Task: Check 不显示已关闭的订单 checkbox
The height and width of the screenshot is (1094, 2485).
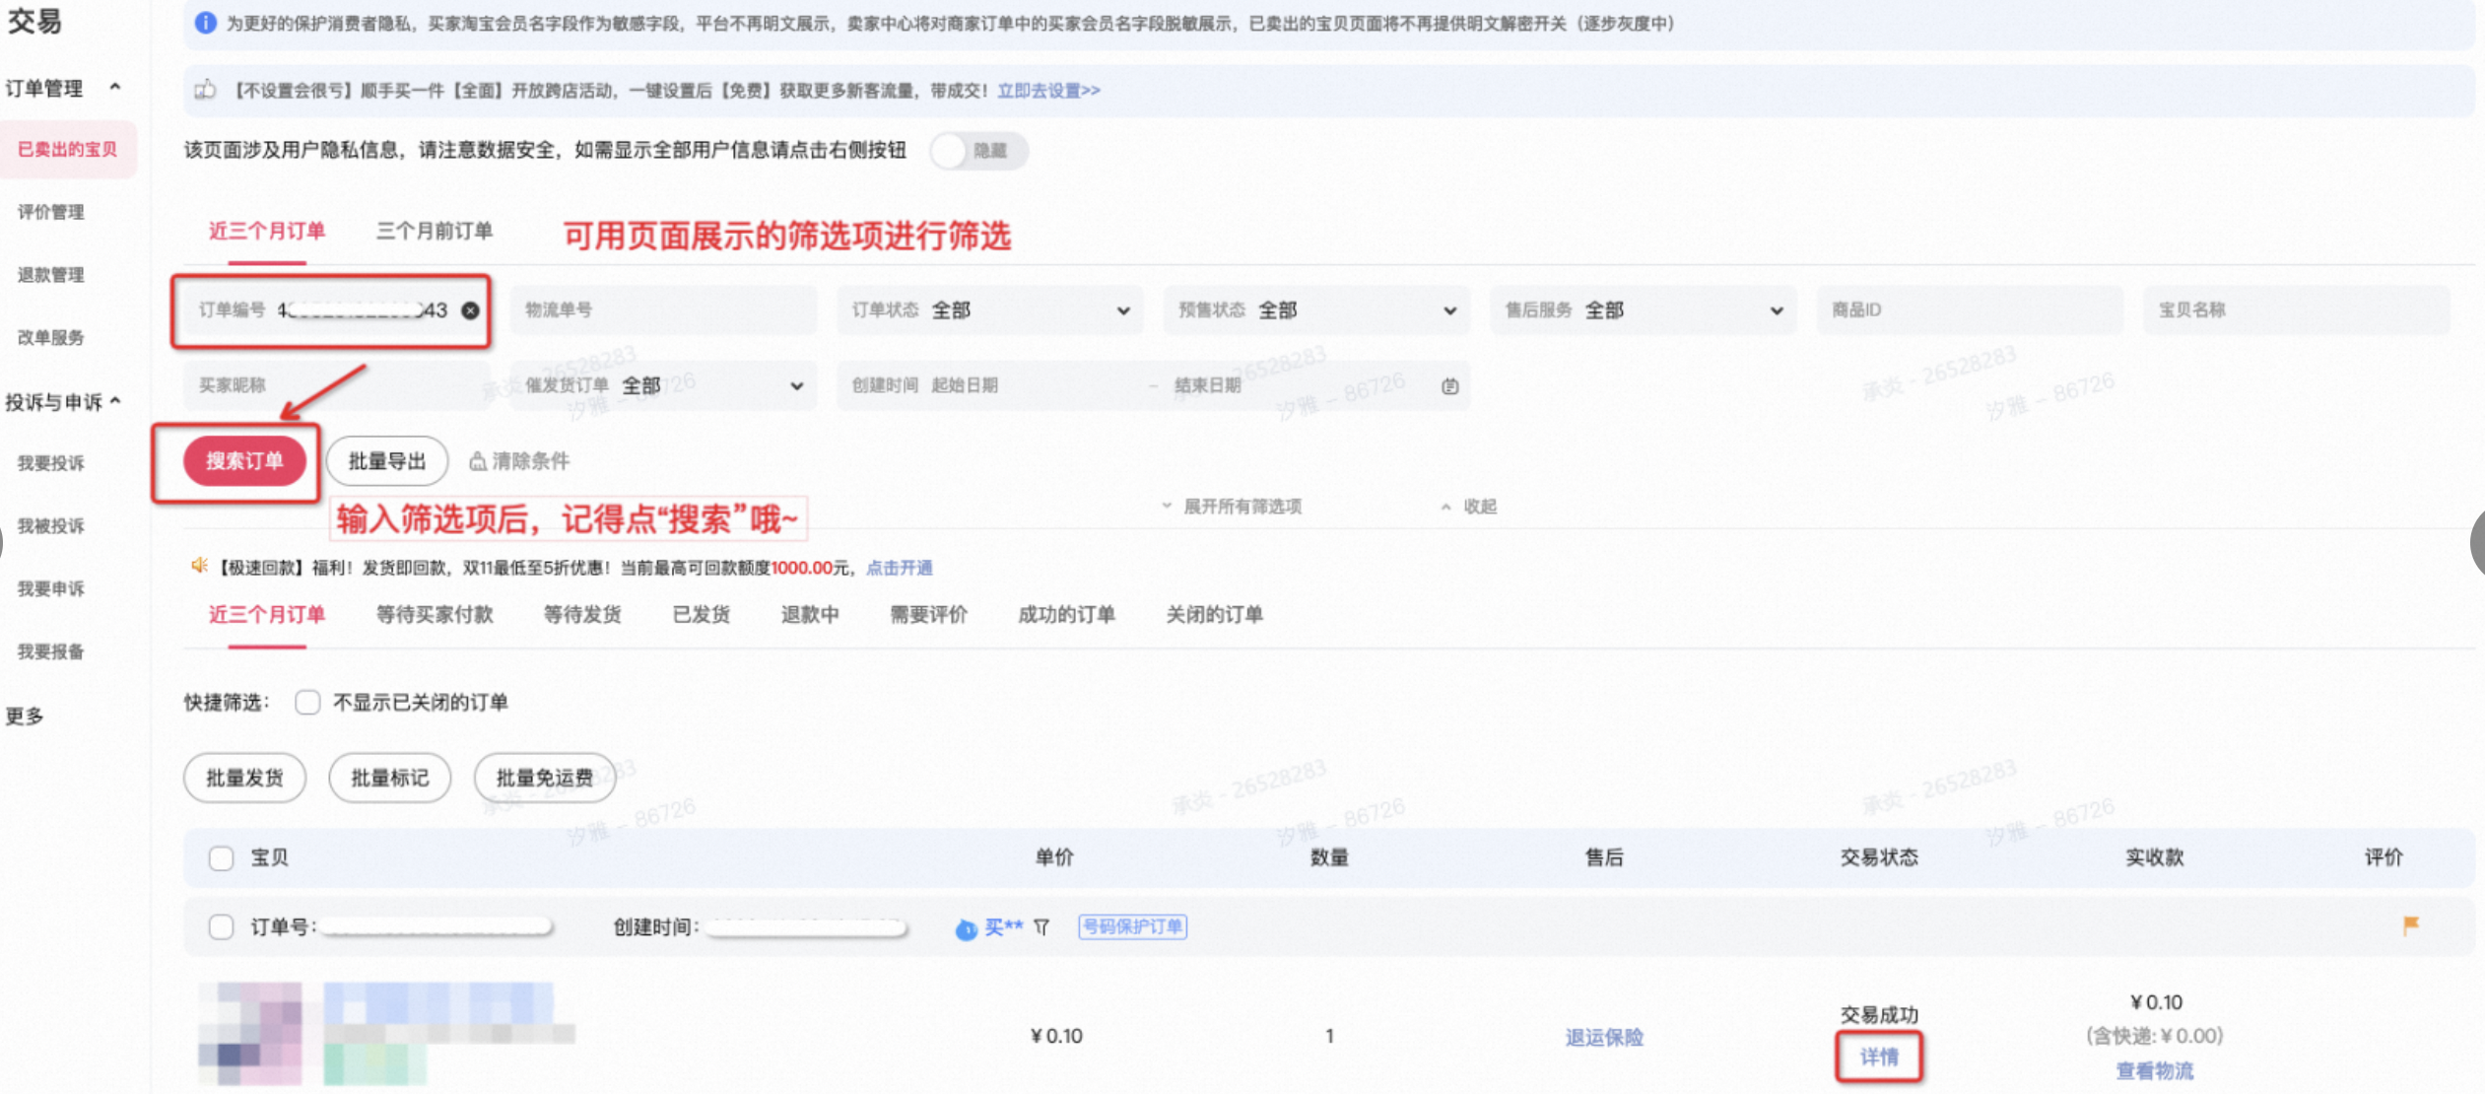Action: tap(308, 702)
